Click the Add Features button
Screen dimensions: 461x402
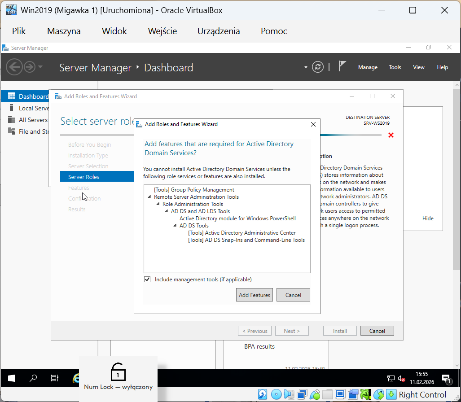[254, 295]
